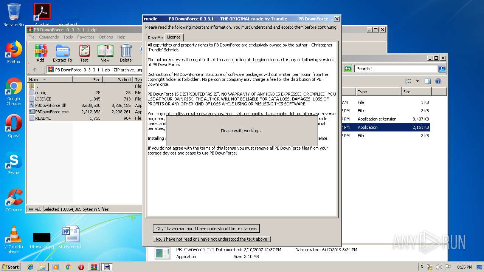Image resolution: width=484 pixels, height=272 pixels.
Task: Sort WinRAR list by Size column
Action: coord(87,80)
